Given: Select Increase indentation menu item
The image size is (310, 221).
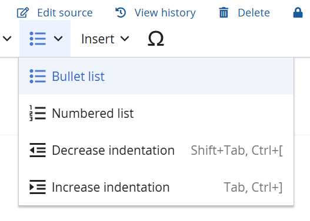Looking at the screenshot, I should tap(156, 187).
